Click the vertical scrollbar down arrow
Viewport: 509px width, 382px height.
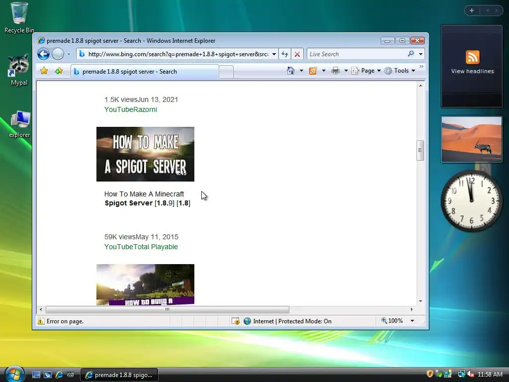click(421, 301)
